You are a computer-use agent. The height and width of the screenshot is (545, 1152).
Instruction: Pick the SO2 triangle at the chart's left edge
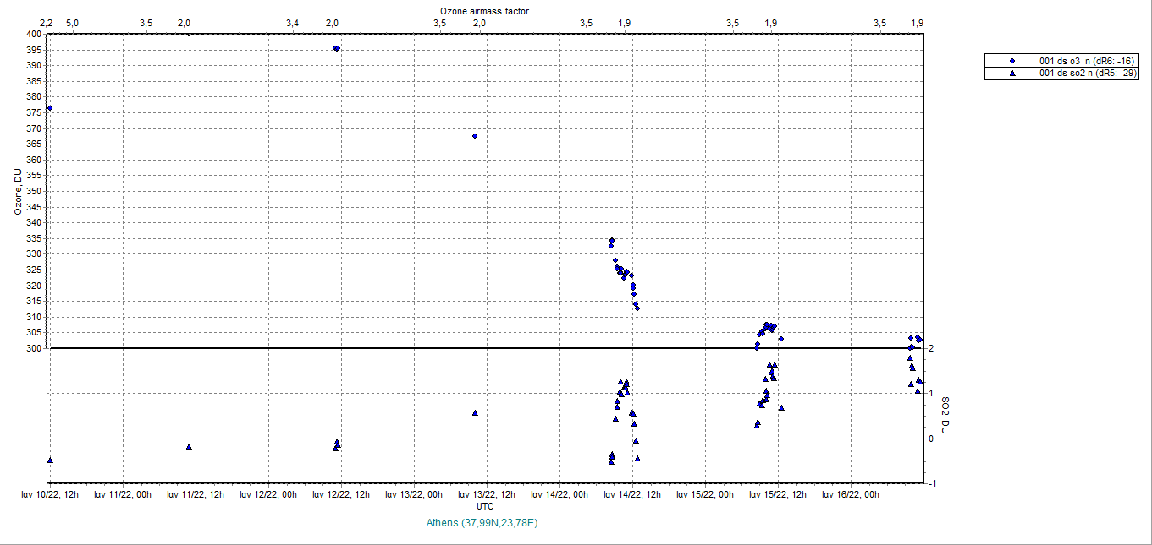50,460
